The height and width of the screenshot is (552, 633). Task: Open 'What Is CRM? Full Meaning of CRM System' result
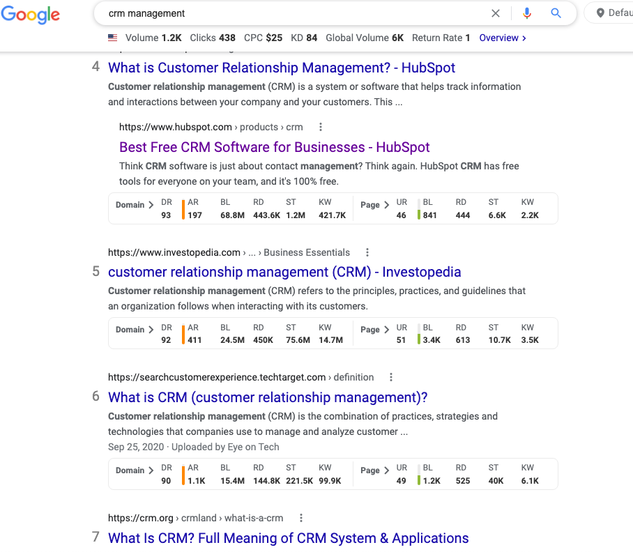(288, 538)
